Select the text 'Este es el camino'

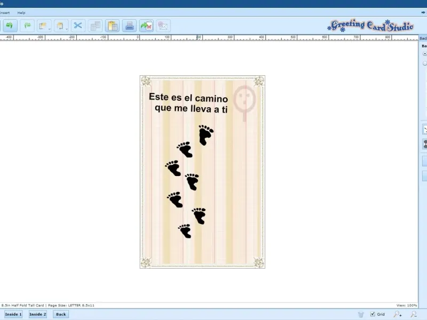(188, 98)
